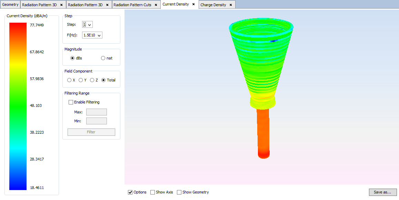Click the Save as... button
399x200 pixels.
(382, 192)
